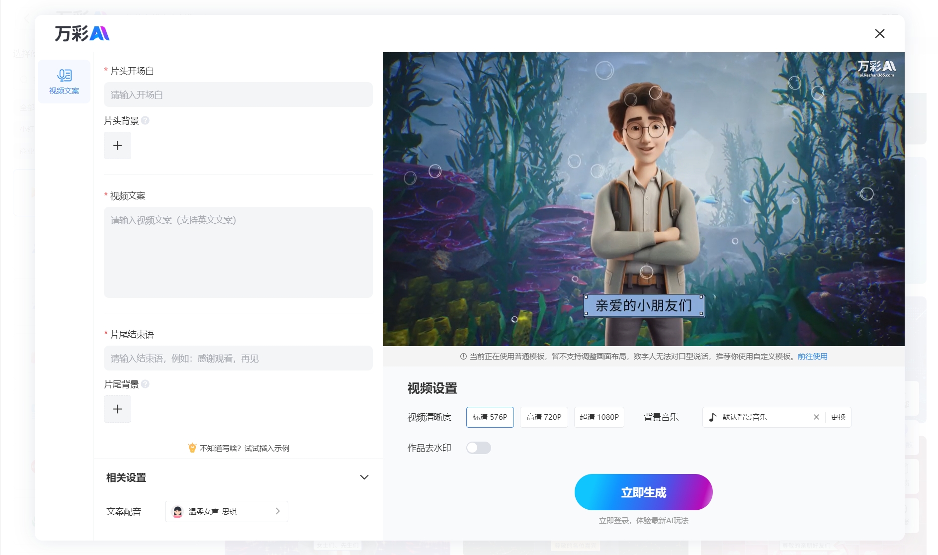Screen dimensions: 938x555
Task: Click the 万彩AI logo in the header
Action: coord(82,33)
